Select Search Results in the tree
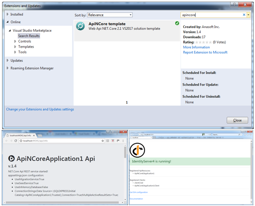255x206 pixels. (x=29, y=36)
